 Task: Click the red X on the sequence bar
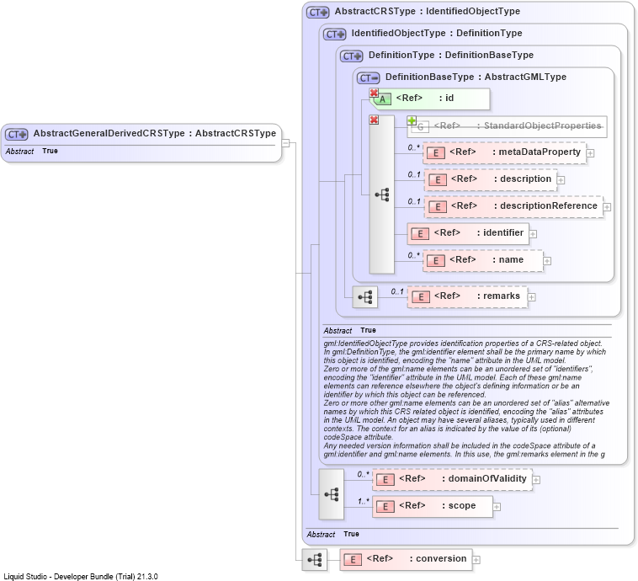(374, 120)
